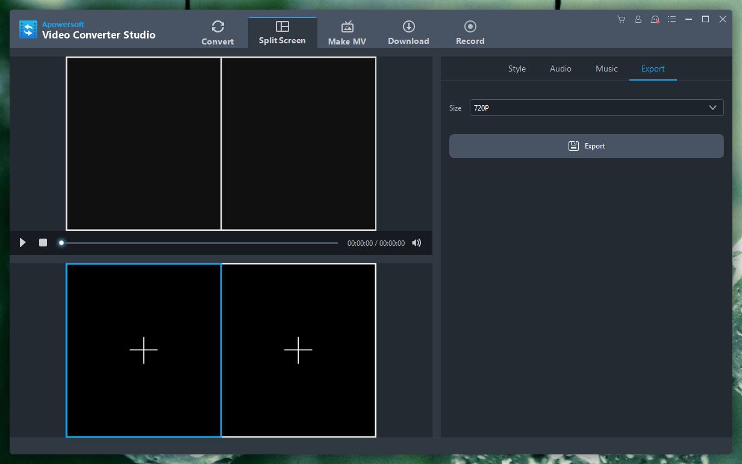Click the 00:00:00 / 00:00:00 time display

pos(376,243)
